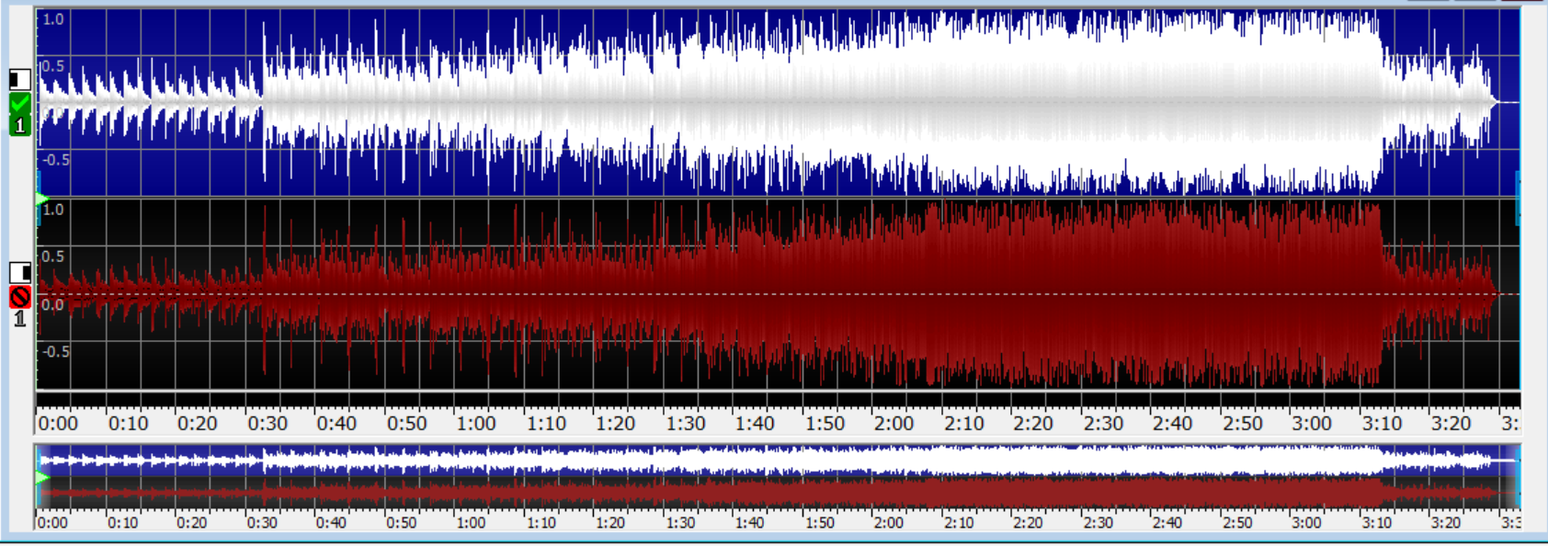Screen dimensions: 1548x546
Task: Click the number 1 under the green checkmark
Action: (x=19, y=126)
